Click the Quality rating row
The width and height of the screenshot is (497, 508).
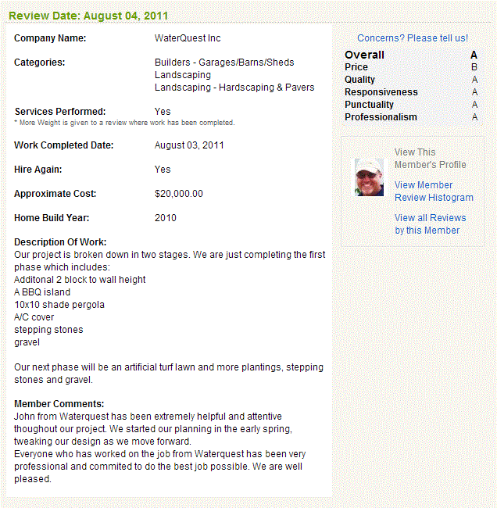411,80
